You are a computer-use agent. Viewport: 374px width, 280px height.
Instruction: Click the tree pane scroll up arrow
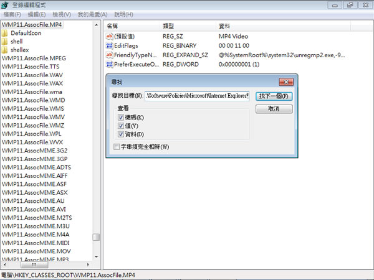97,25
